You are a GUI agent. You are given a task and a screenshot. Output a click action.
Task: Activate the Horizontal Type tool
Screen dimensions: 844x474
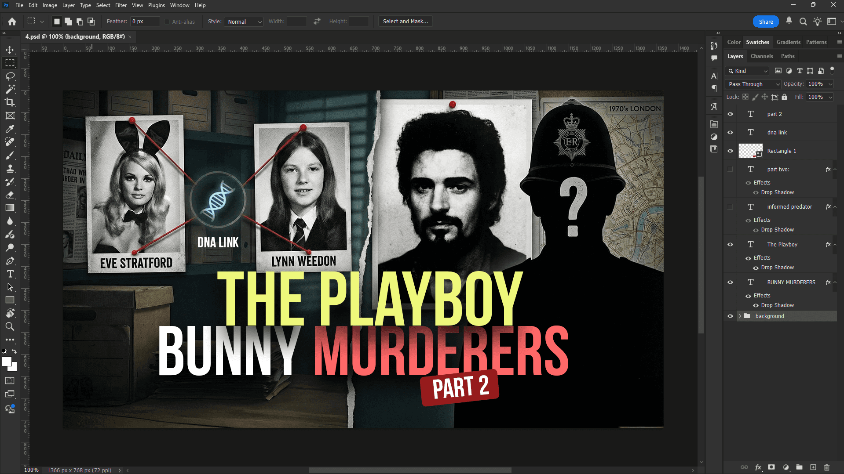pyautogui.click(x=10, y=274)
